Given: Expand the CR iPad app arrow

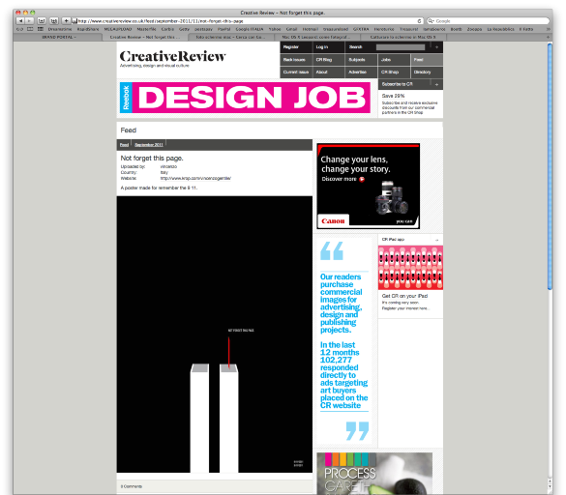Looking at the screenshot, I should pyautogui.click(x=436, y=240).
